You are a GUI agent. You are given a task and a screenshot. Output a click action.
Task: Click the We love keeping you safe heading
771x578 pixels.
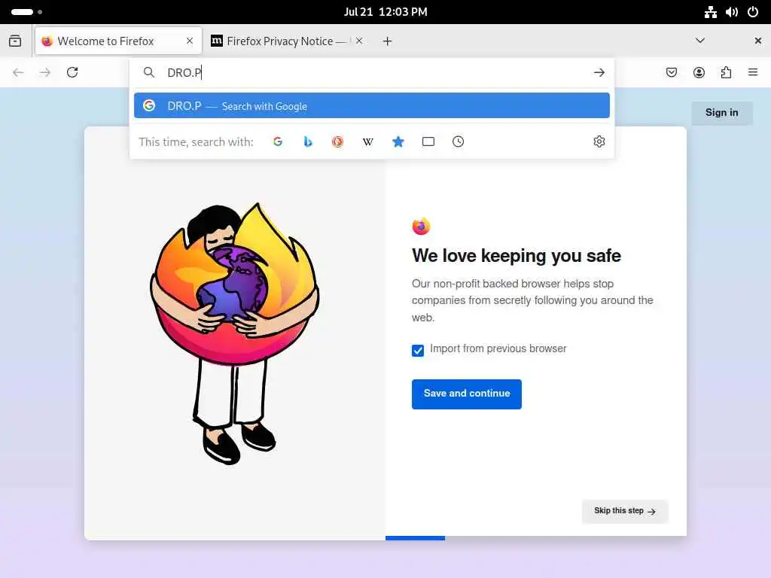[x=517, y=256]
